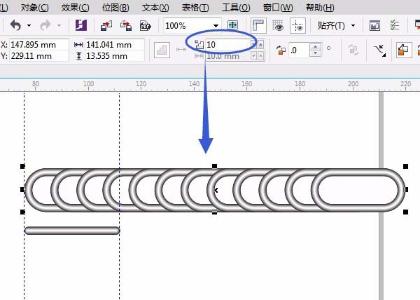The height and width of the screenshot is (300, 420).
Task: Click the options checklist icon
Action: pyautogui.click(x=393, y=26)
